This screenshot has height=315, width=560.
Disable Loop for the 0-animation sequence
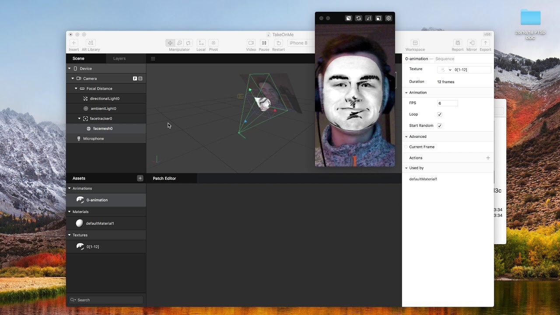[439, 114]
